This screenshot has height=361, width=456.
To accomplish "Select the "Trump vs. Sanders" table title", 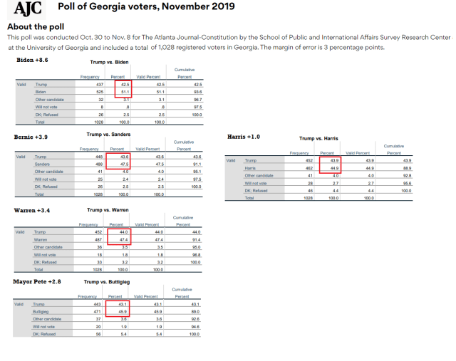I will click(110, 134).
